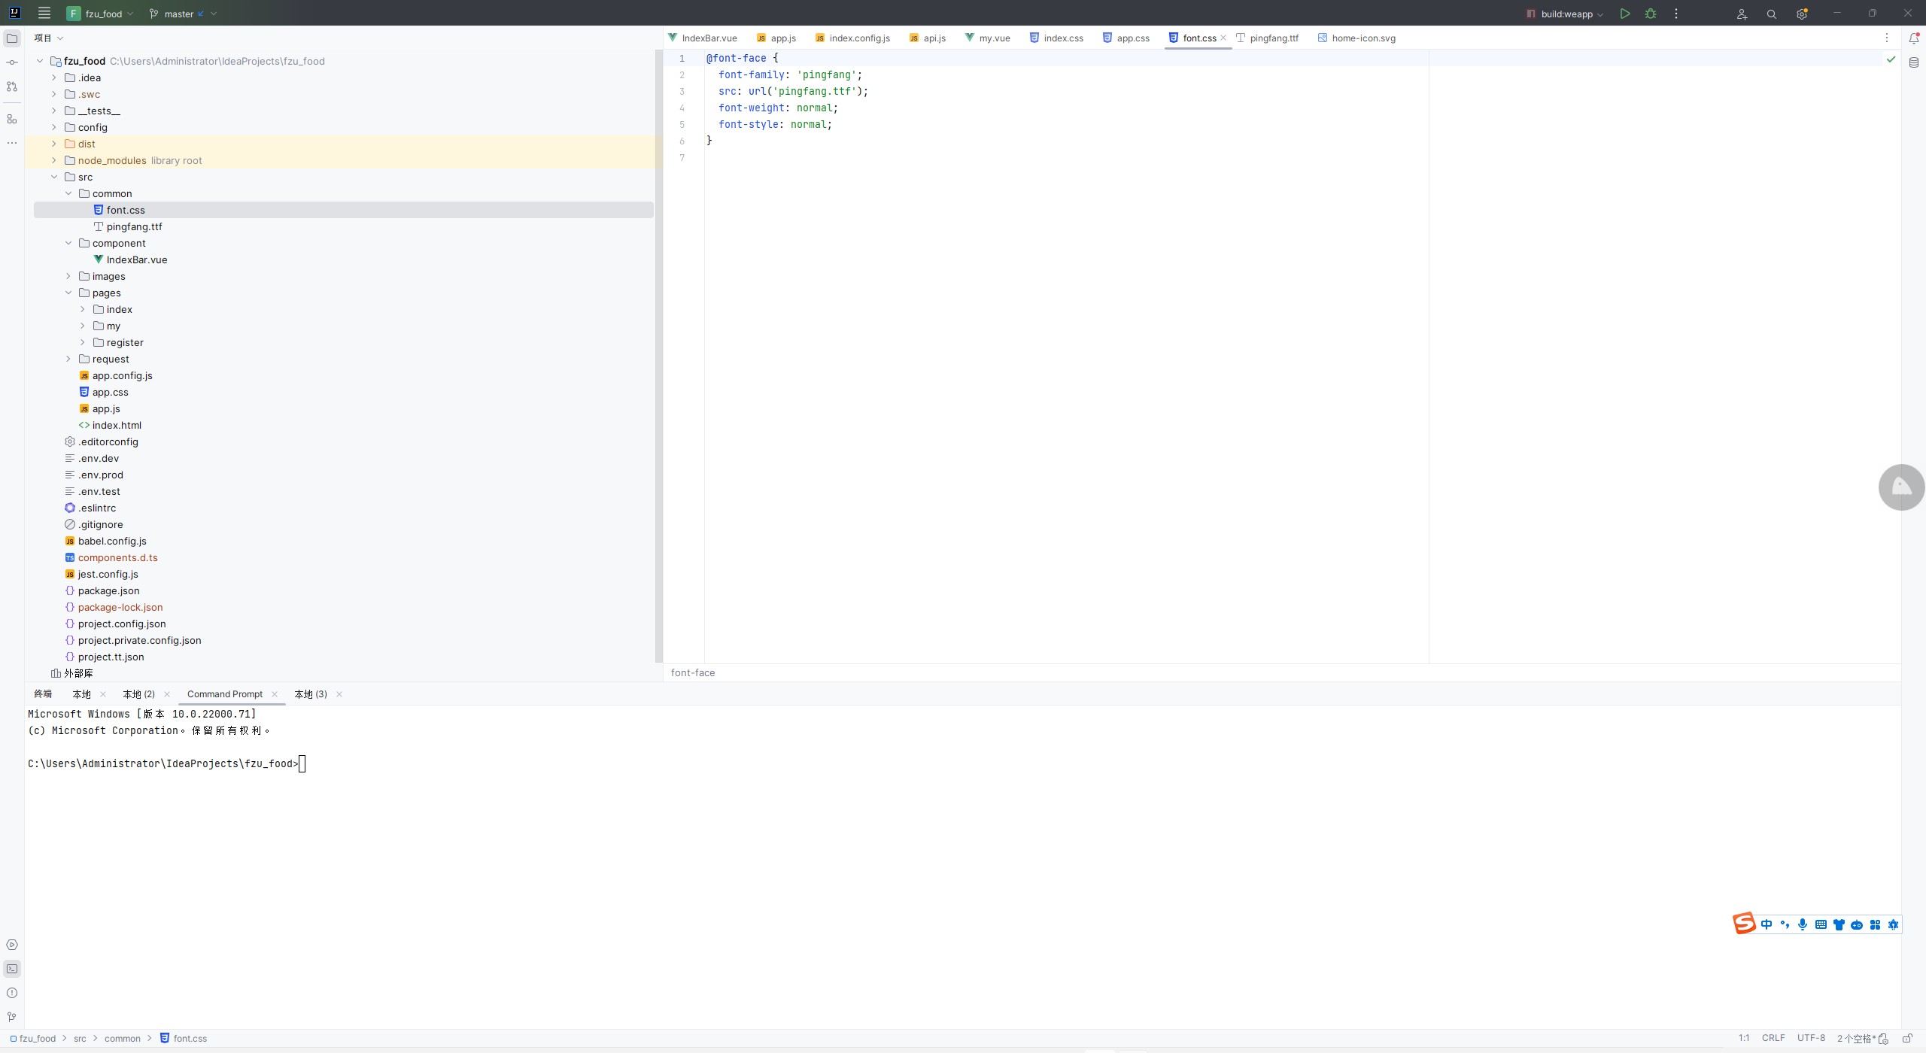Switch to IndexBar.vue editor tab
This screenshot has width=1926, height=1053.
point(703,38)
